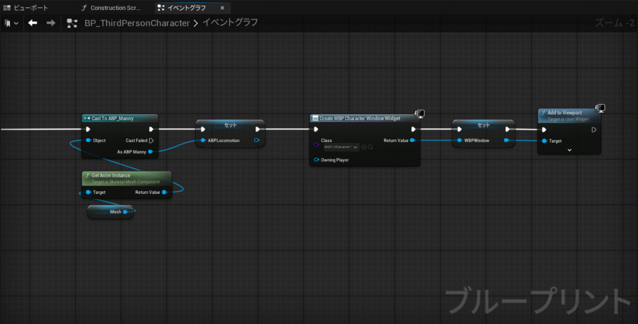This screenshot has width=638, height=324.
Task: Click input exec pin of WBPWindow set node
Action: click(x=459, y=130)
